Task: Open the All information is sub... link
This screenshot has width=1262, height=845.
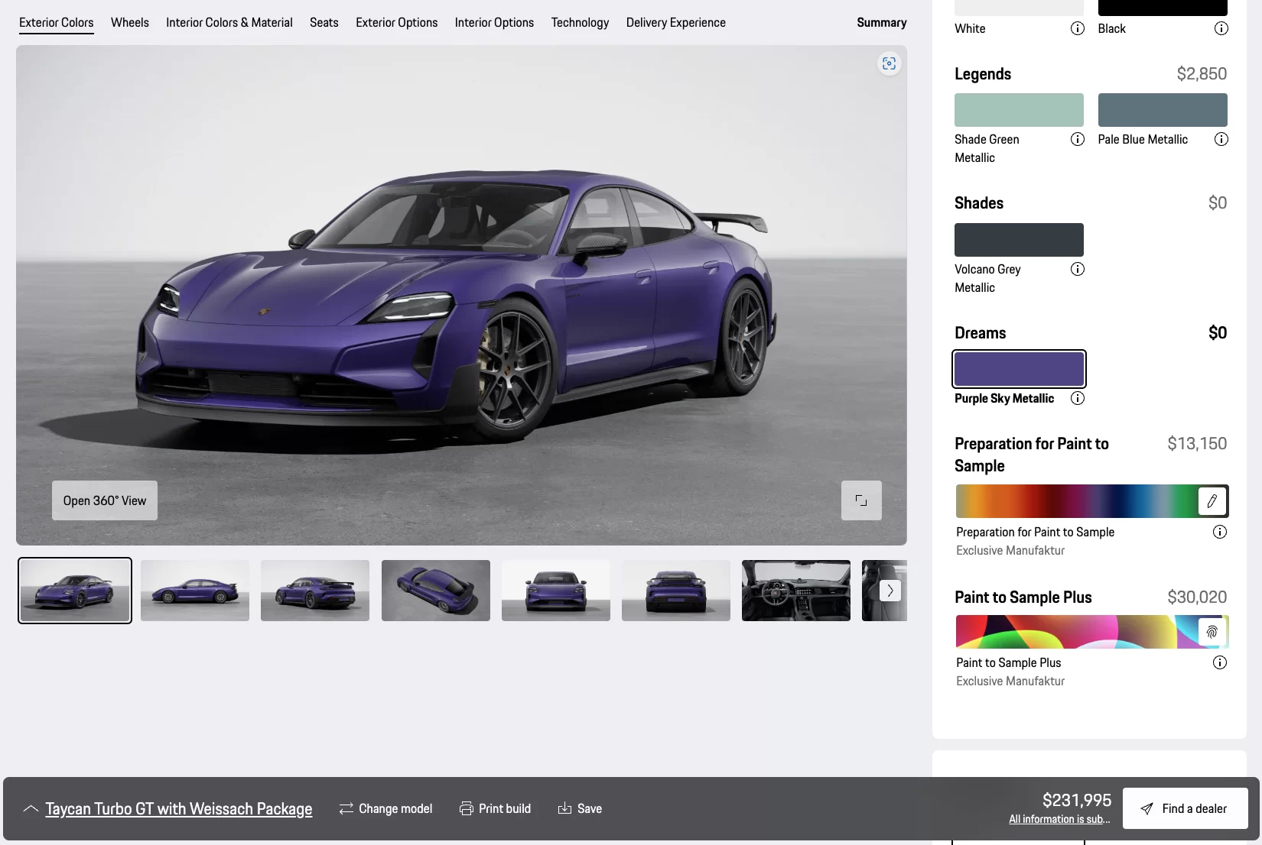Action: coord(1059,819)
